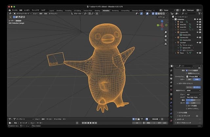This screenshot has width=210, height=137.
Task: Open the レンダー menu
Action: (x=27, y=10)
